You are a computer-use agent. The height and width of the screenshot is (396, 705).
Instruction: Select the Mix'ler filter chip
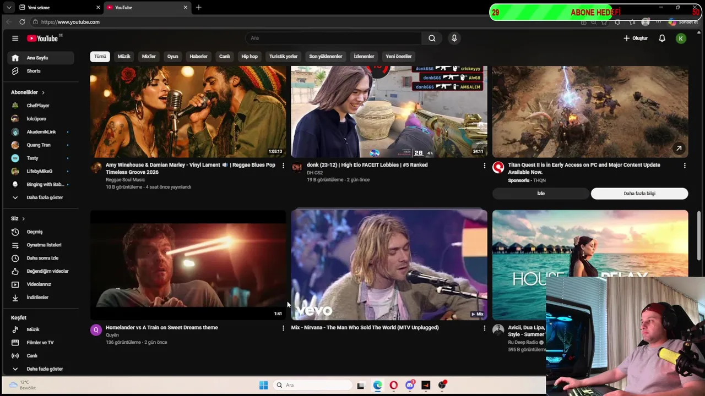pos(149,56)
